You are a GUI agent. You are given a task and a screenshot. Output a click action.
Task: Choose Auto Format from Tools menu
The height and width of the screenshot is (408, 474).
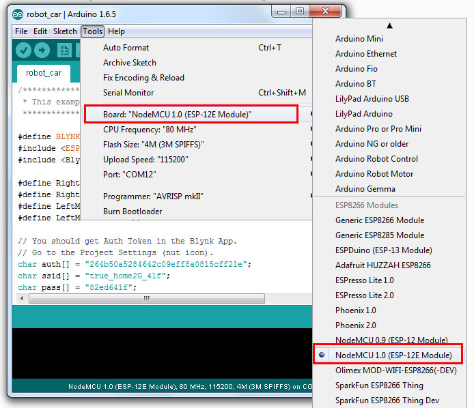click(x=197, y=48)
